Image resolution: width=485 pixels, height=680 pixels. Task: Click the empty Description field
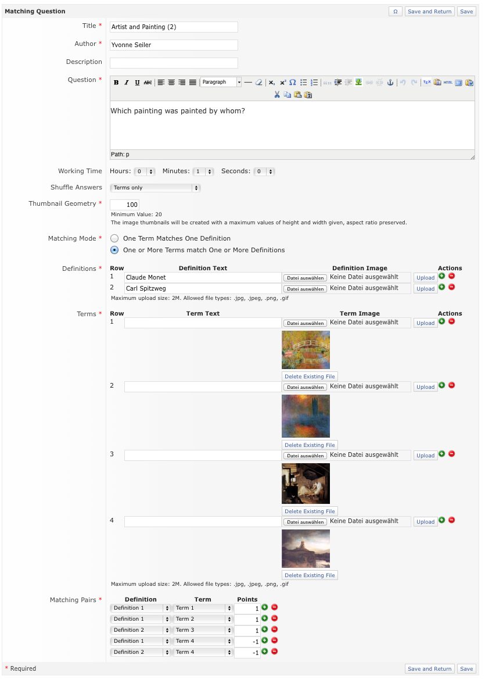coord(174,63)
